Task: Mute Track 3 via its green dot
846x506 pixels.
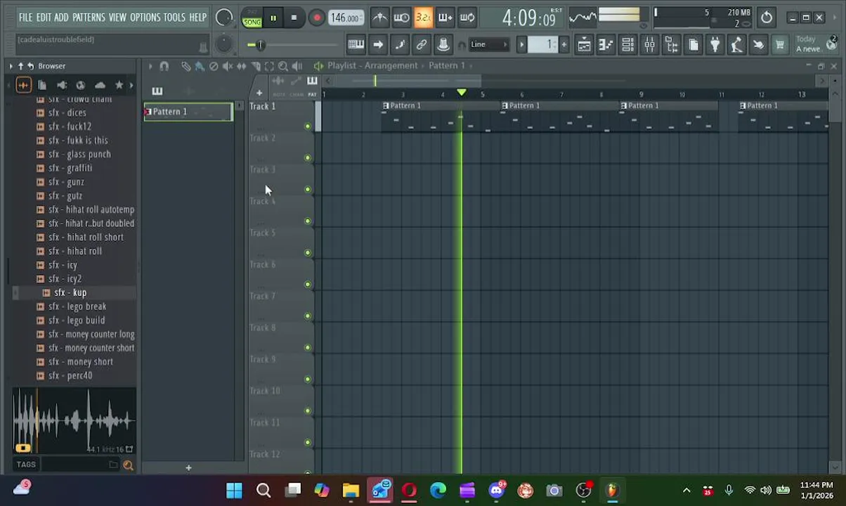Action: (307, 190)
